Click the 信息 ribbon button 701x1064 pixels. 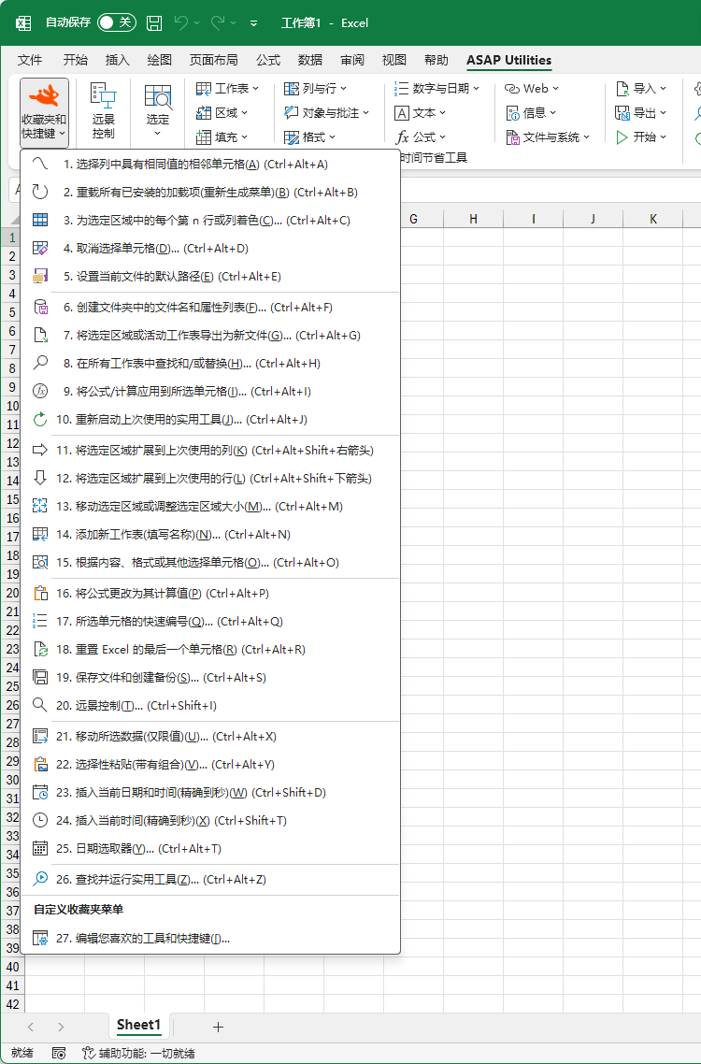[x=532, y=112]
